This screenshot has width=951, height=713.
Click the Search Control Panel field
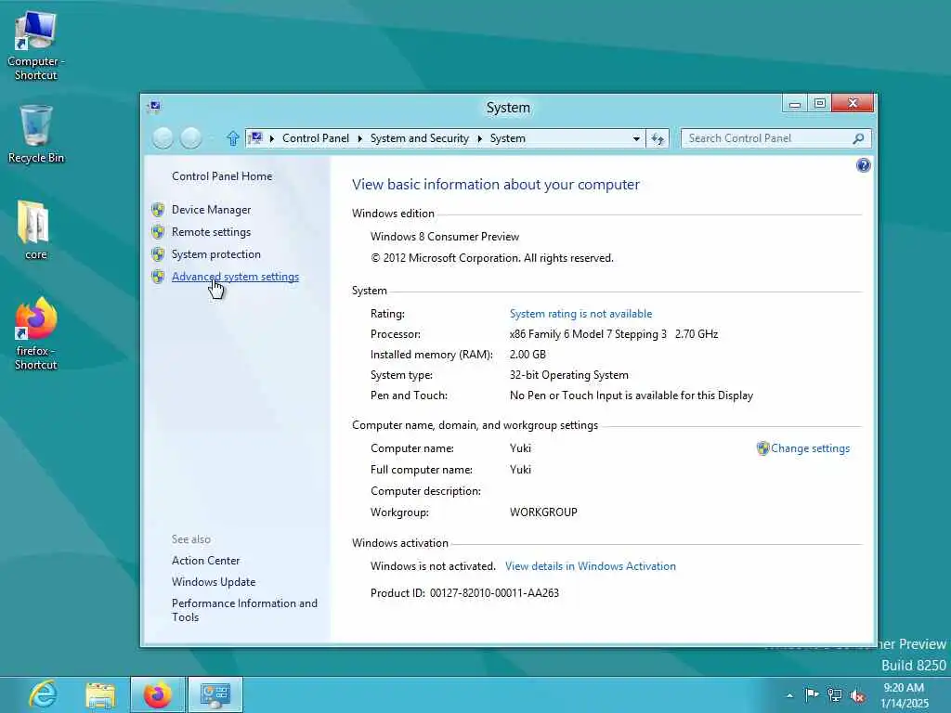(x=775, y=139)
